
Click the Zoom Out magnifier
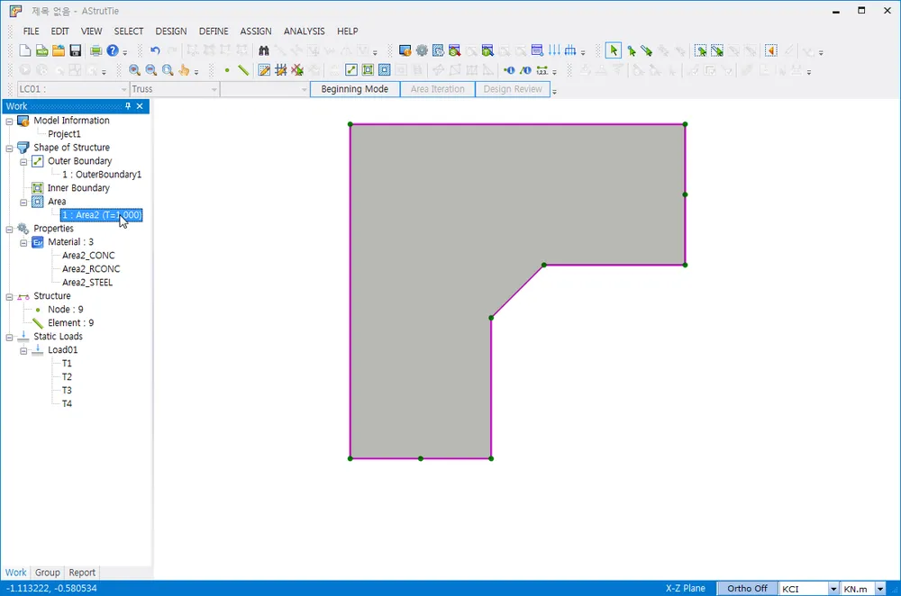(151, 70)
